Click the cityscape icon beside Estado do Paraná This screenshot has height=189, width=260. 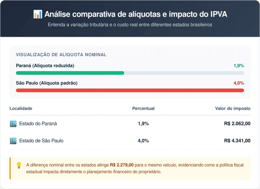(13, 124)
